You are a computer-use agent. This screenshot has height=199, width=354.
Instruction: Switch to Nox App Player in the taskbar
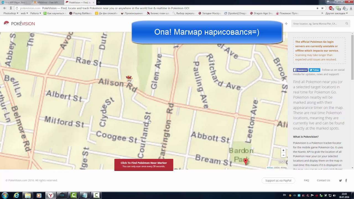point(62,195)
